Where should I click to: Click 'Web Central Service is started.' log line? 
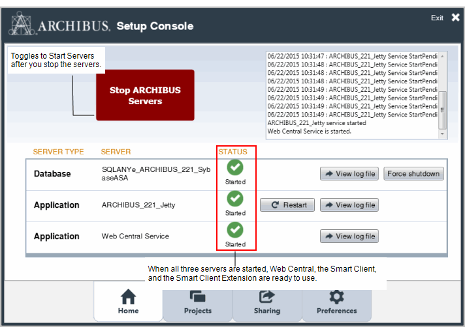point(310,132)
